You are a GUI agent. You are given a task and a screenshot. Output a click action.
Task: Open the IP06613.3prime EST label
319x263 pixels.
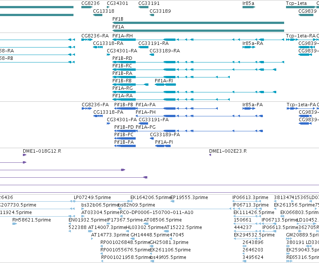250,198
